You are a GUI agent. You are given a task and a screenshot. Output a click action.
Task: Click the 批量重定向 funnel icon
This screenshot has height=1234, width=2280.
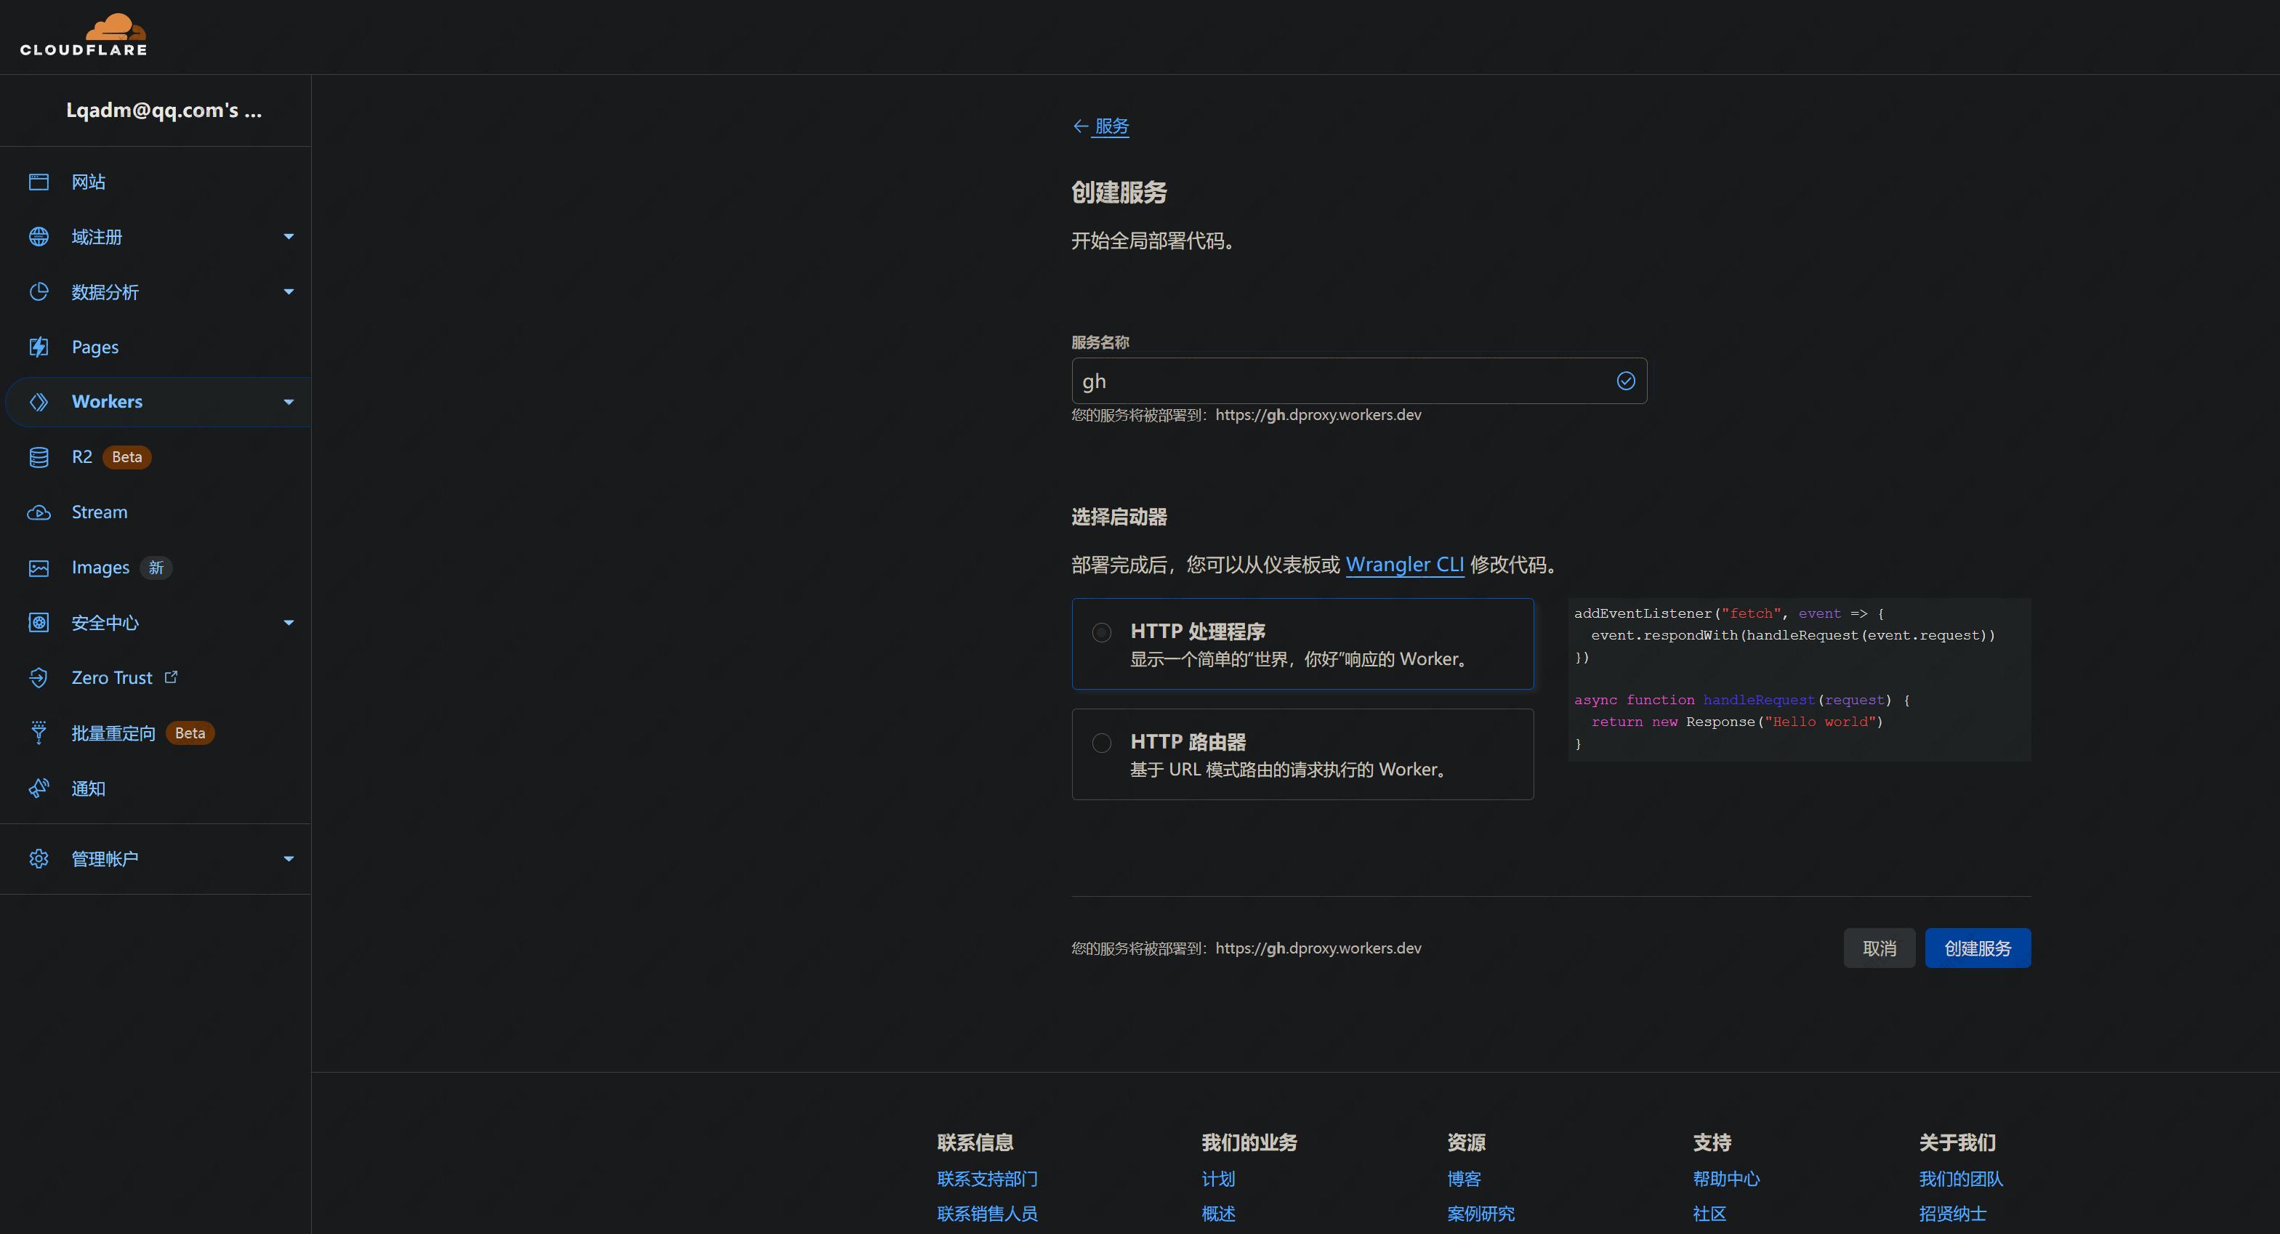click(x=39, y=733)
